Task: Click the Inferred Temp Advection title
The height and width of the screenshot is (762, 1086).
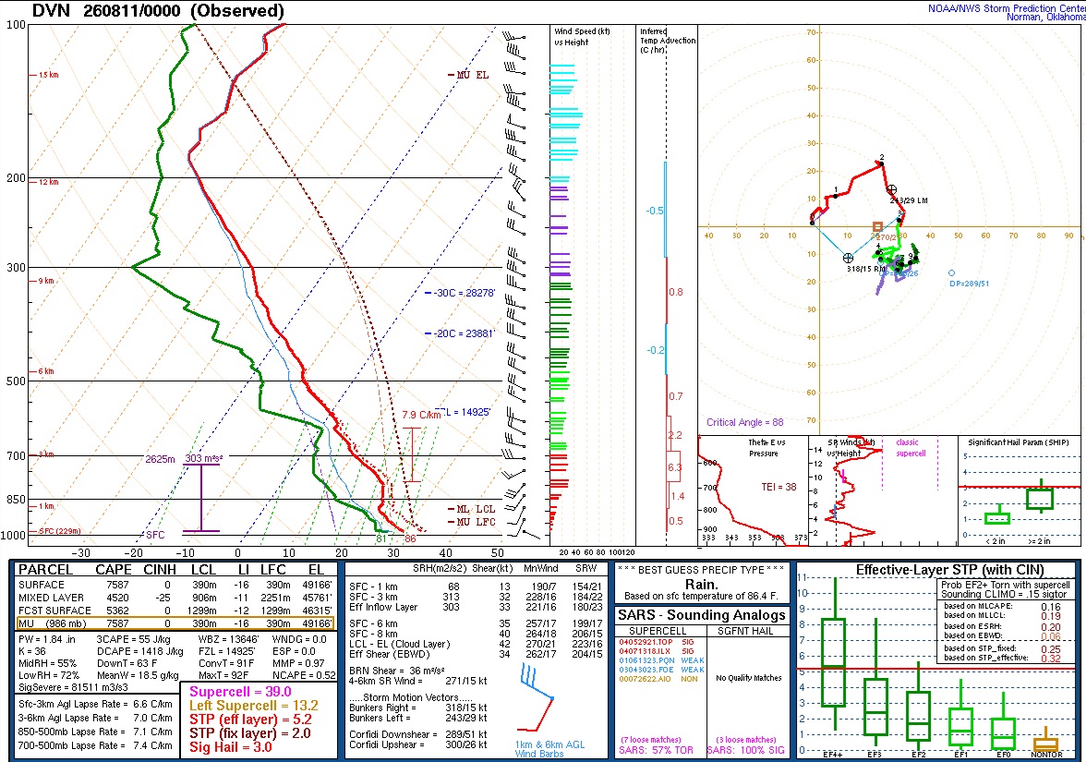Action: (668, 41)
